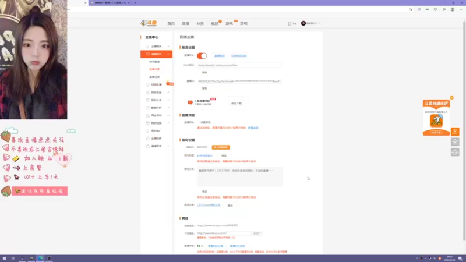The width and height of the screenshot is (466, 262).
Task: Open the 直播教程 link
Action: pos(220,56)
